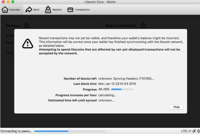Click the green maximize window button
This screenshot has width=200, height=134.
tap(13, 2)
